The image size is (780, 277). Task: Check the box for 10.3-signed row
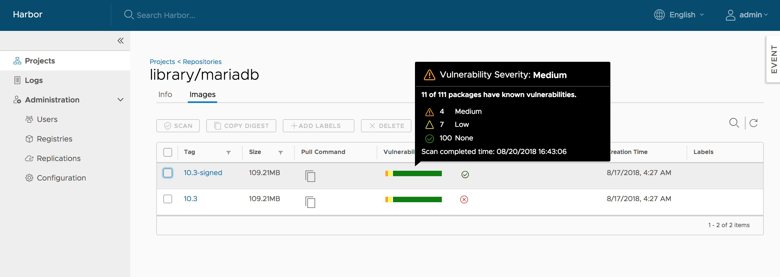167,173
